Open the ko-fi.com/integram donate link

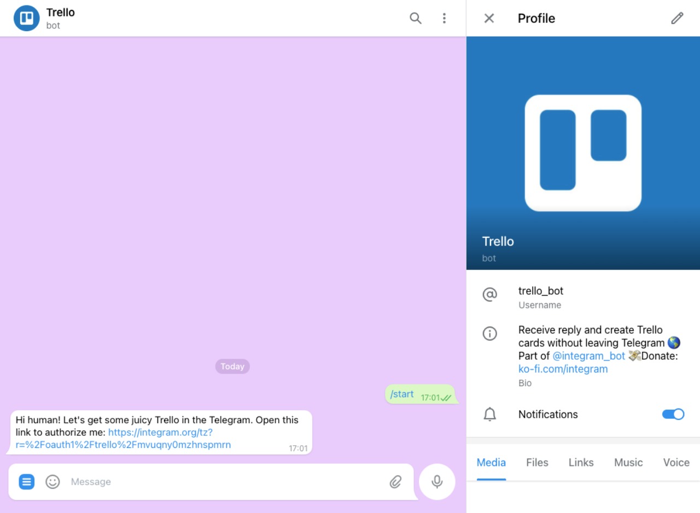tap(563, 369)
